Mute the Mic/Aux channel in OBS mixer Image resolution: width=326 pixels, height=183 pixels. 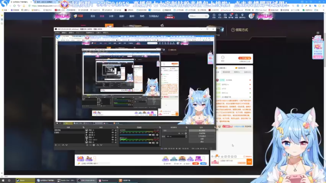coord(154,143)
